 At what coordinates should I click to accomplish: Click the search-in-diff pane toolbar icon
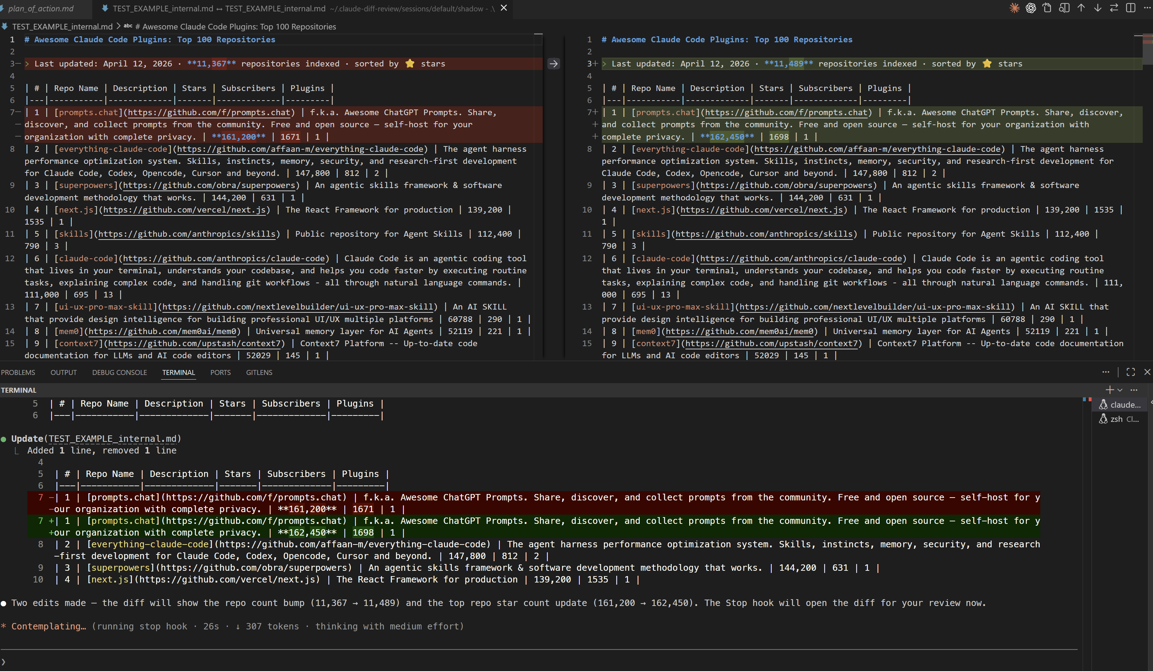pos(1064,8)
